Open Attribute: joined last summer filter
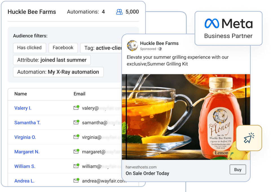The width and height of the screenshot is (271, 192). click(x=52, y=60)
